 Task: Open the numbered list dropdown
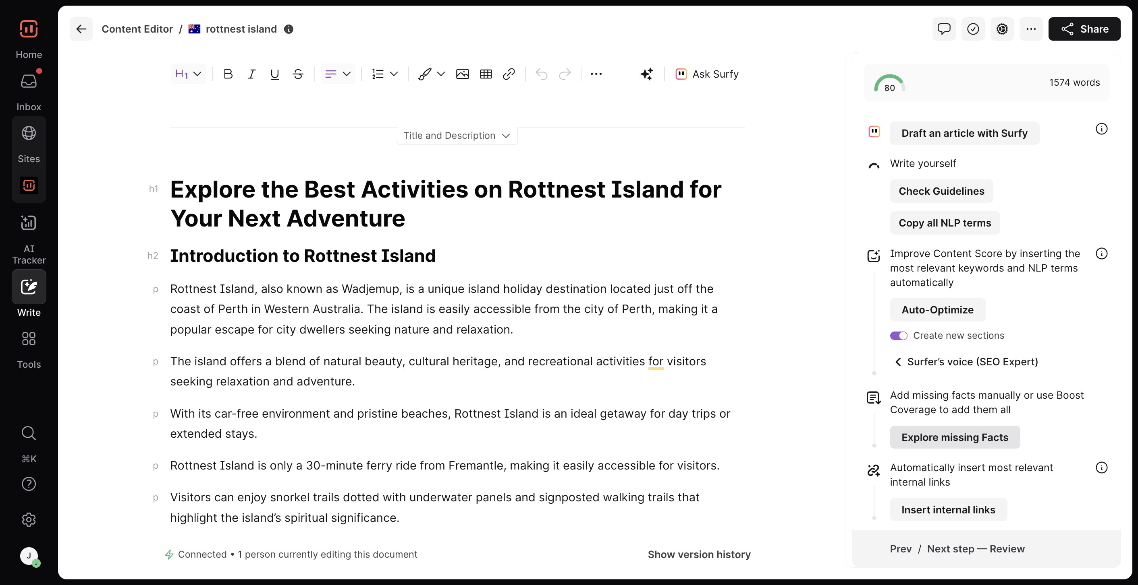385,74
